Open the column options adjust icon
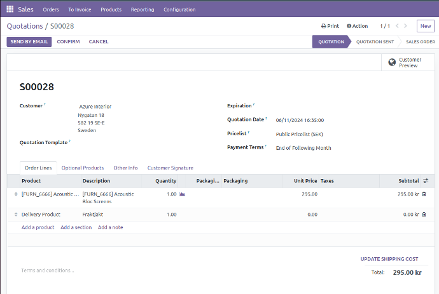This screenshot has width=439, height=294. pyautogui.click(x=426, y=181)
